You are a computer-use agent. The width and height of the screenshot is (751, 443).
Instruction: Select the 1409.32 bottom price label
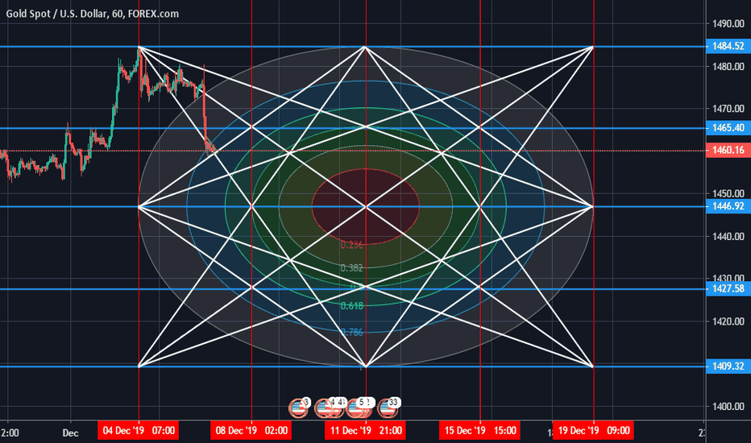[728, 366]
